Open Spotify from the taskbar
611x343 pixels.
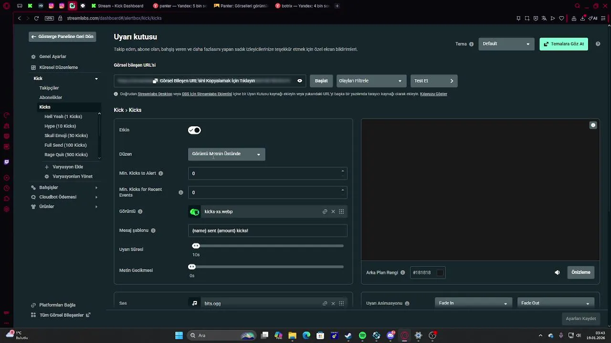[x=362, y=335]
